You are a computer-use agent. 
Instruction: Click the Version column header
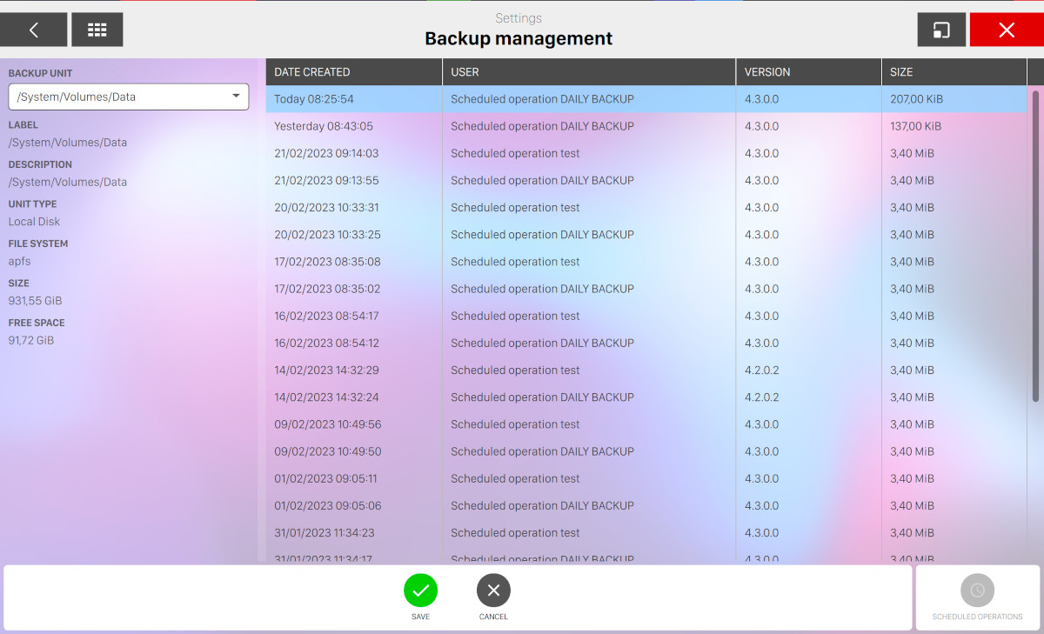[x=807, y=72]
